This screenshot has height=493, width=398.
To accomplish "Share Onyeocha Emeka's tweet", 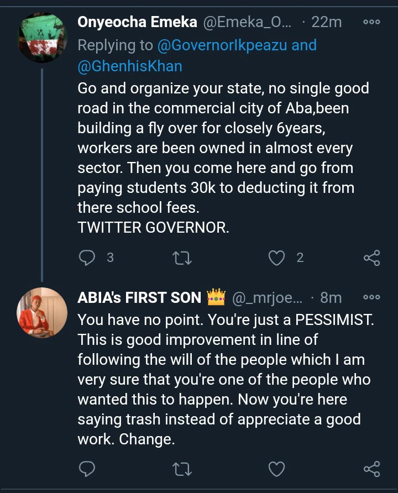I will [371, 257].
